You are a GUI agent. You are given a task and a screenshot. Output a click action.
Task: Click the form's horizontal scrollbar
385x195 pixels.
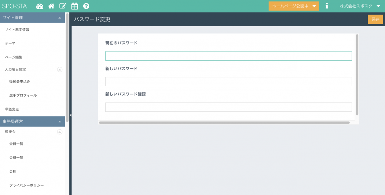click(224, 123)
